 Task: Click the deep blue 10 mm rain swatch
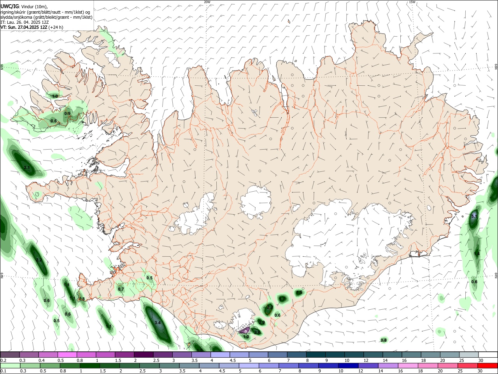348,365
